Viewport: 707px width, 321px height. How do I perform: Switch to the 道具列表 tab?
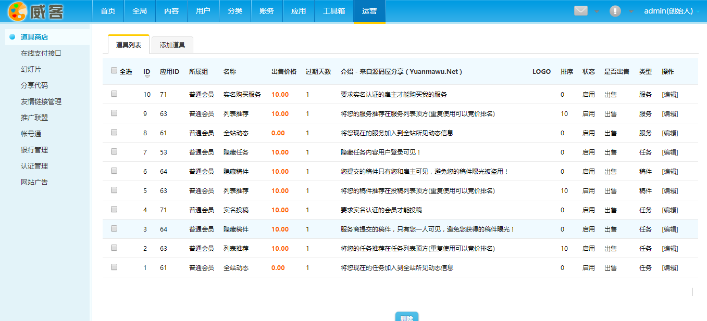coord(129,45)
